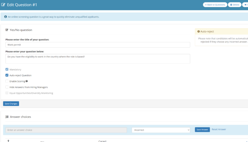
Task: Click the Auto-reject warning icon
Action: (x=199, y=31)
